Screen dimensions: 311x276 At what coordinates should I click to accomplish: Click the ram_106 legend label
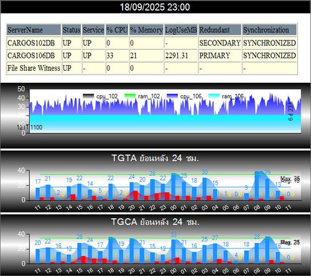pyautogui.click(x=233, y=96)
